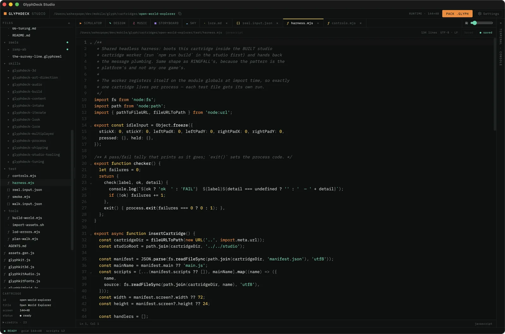The image size is (505, 334).
Task: Click the PACK .GLYPH button
Action: [x=457, y=14]
